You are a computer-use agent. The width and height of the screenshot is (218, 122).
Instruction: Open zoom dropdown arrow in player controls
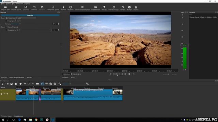[127, 74]
